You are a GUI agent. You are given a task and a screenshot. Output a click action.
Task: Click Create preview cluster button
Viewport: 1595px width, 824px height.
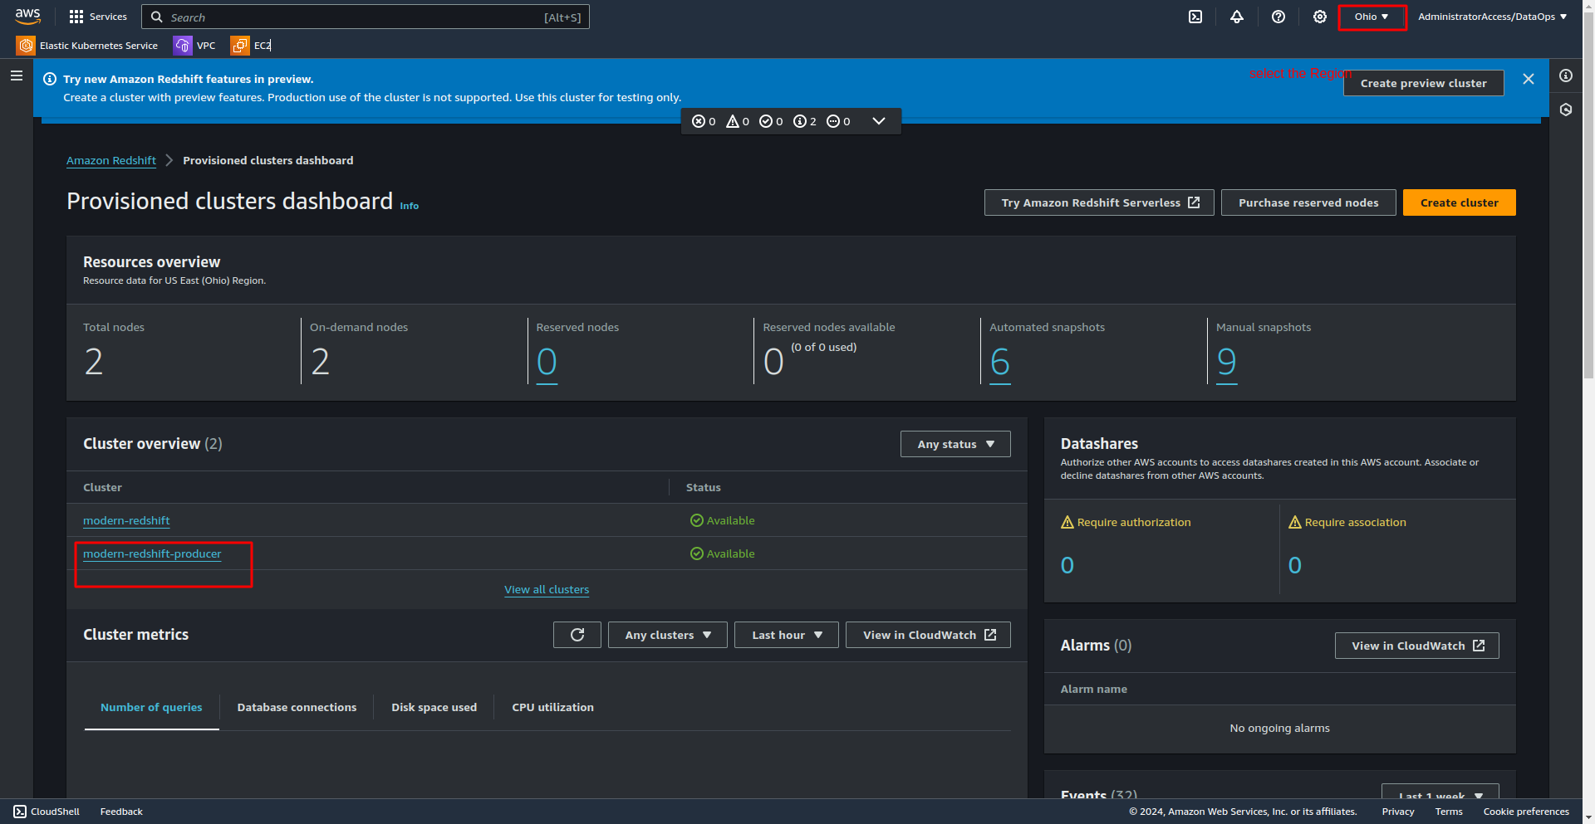click(1424, 83)
